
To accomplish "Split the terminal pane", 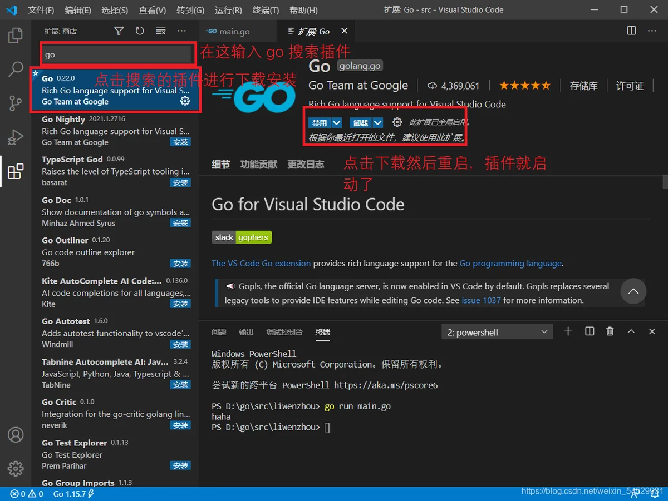I will click(590, 331).
